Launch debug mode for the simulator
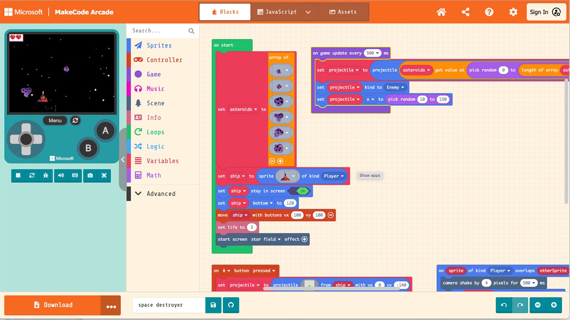The image size is (570, 320). (46, 175)
